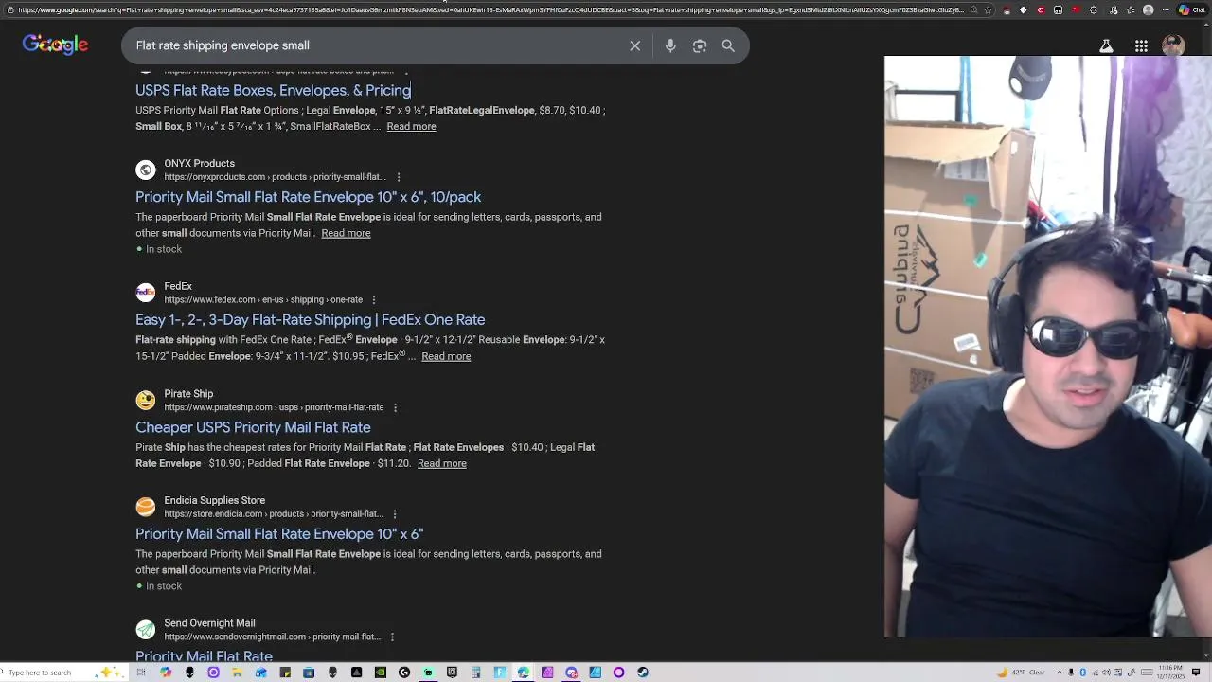Open options menu for Send Overnight Mail result
Viewport: 1212px width, 682px height.
click(x=392, y=637)
